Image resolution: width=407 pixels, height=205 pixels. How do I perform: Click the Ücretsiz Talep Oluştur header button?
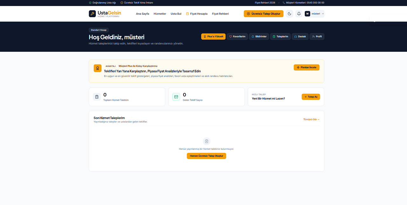(x=264, y=14)
